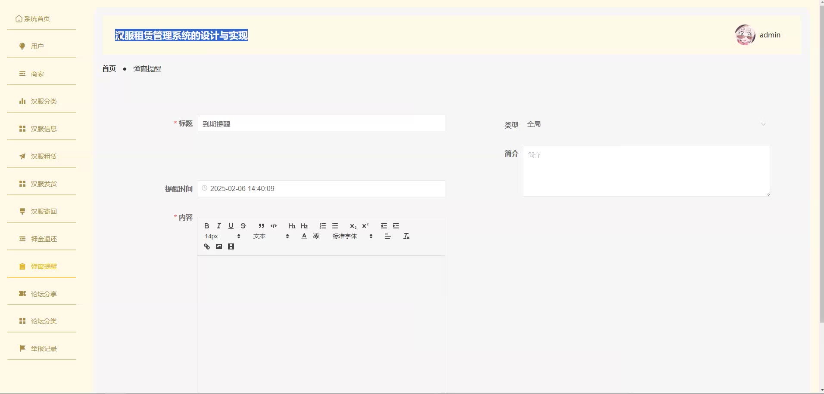Screen dimensions: 824x394
Task: Click inside the 内容 rich text area
Action: pos(321,324)
